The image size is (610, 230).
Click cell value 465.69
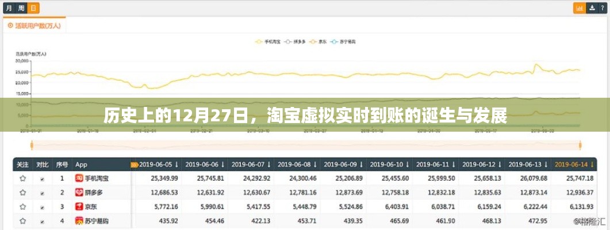pyautogui.click(x=400, y=221)
